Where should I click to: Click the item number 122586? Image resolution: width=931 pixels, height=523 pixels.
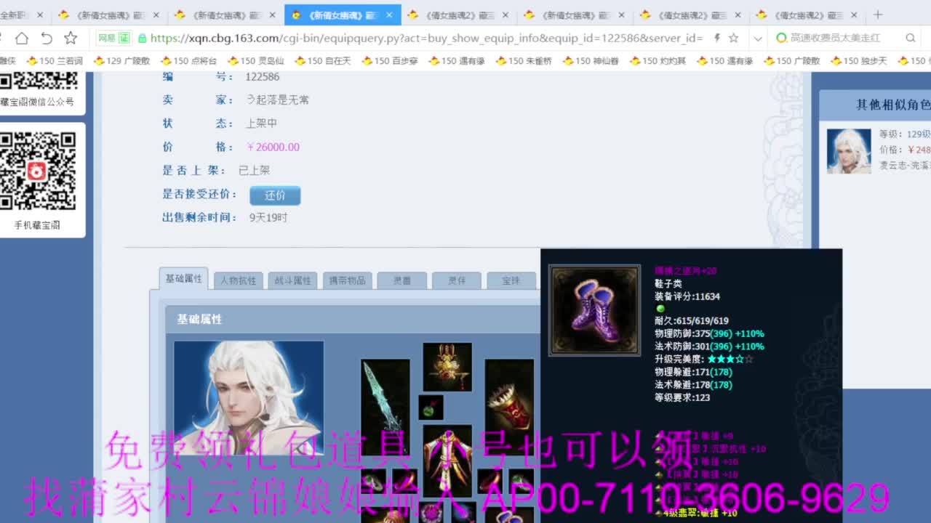tap(262, 77)
